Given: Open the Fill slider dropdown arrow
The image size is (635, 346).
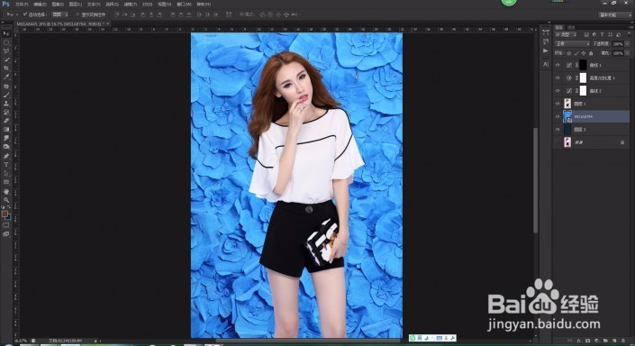Looking at the screenshot, I should click(x=627, y=53).
